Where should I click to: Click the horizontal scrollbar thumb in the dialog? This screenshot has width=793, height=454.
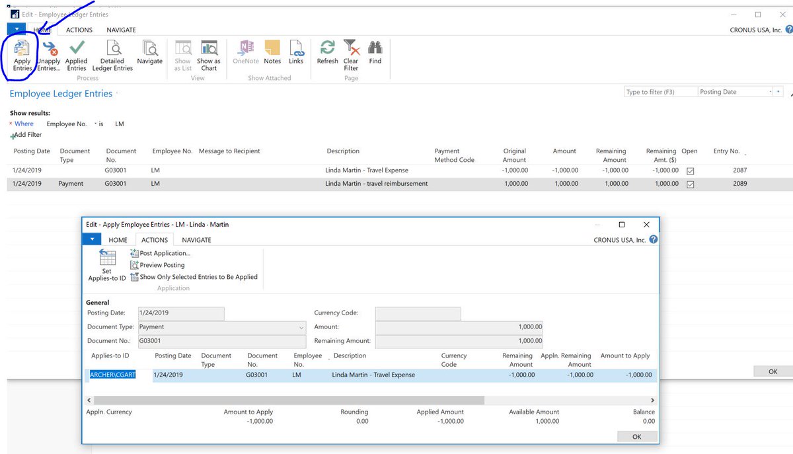pyautogui.click(x=289, y=400)
